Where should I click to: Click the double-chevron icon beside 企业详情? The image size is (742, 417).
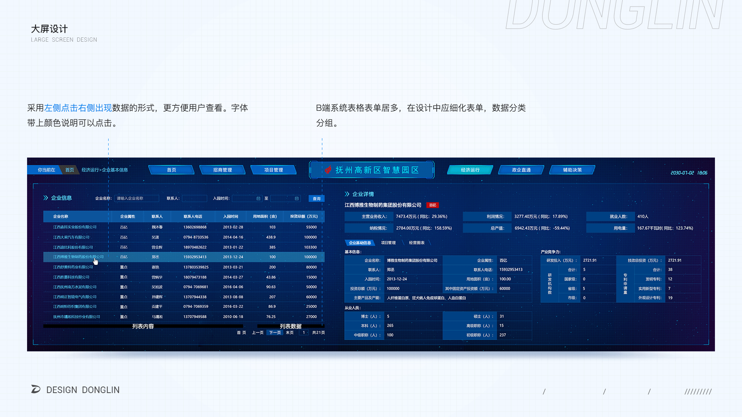click(x=347, y=194)
